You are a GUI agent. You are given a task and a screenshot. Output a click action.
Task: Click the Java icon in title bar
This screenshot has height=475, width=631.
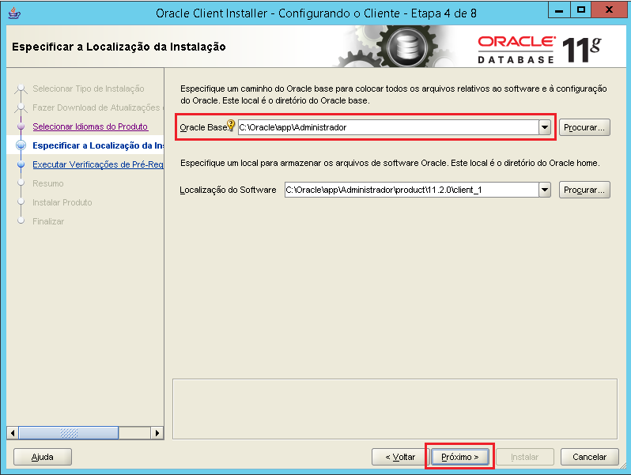click(14, 13)
